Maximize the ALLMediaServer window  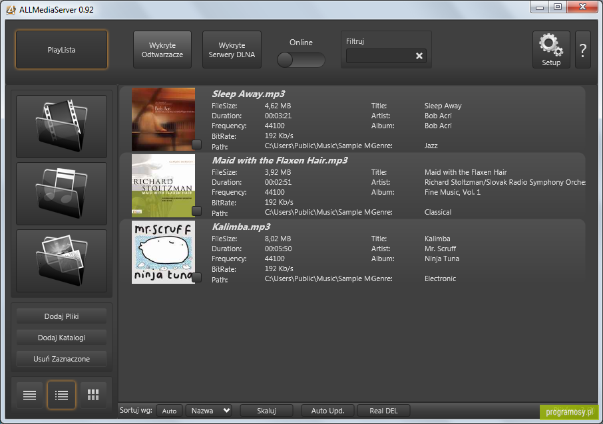[x=558, y=7]
